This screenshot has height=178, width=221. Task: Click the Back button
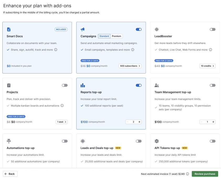pos(10,174)
